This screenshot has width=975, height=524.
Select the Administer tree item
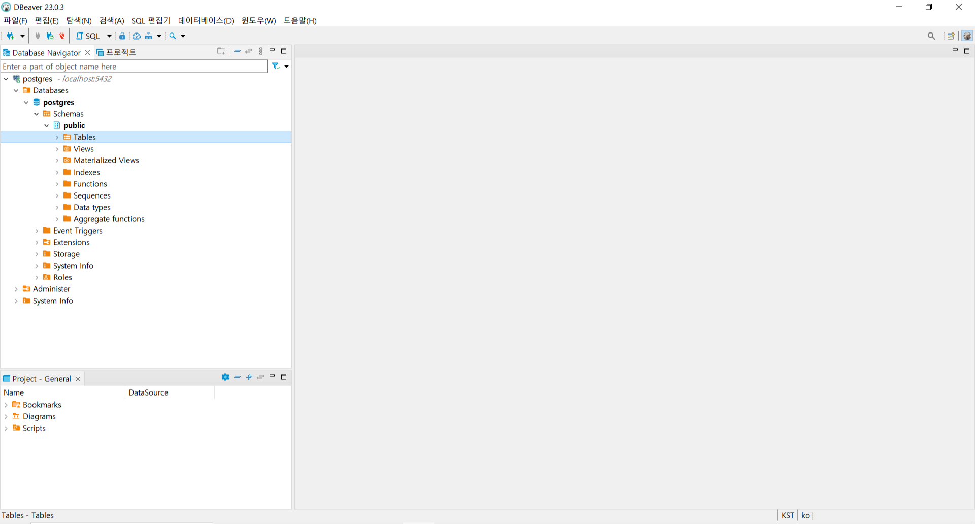[52, 289]
